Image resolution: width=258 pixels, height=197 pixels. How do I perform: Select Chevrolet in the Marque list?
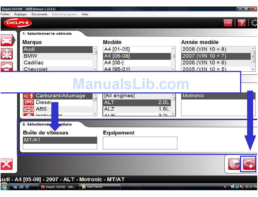pyautogui.click(x=58, y=69)
